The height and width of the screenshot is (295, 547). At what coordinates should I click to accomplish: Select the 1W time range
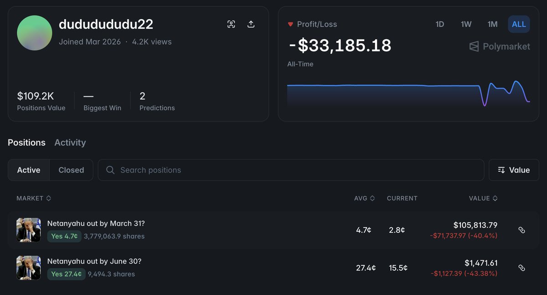click(466, 24)
